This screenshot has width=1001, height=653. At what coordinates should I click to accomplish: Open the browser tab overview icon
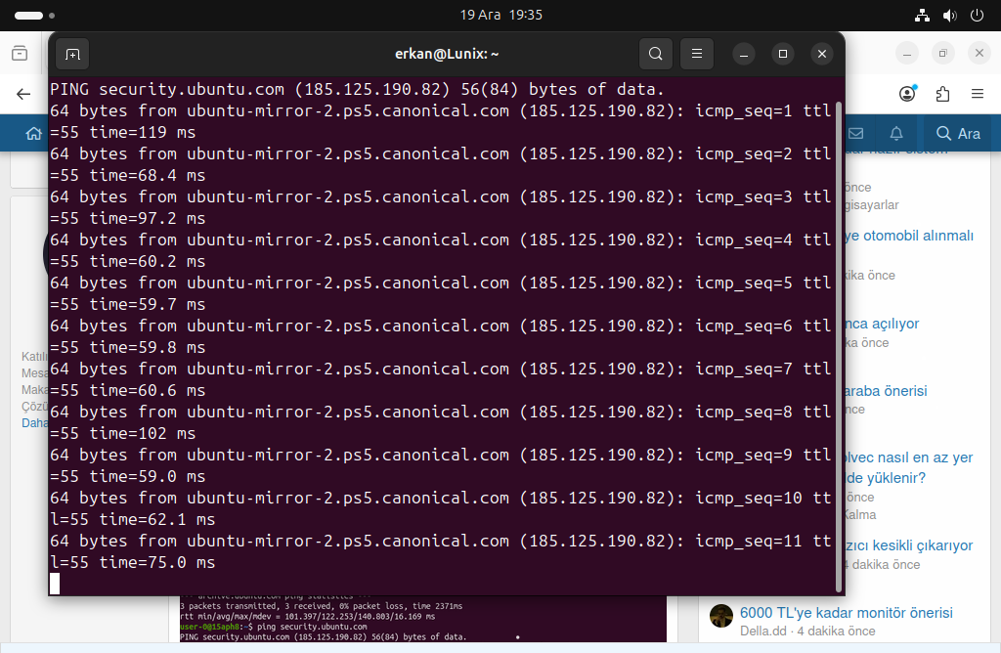20,53
